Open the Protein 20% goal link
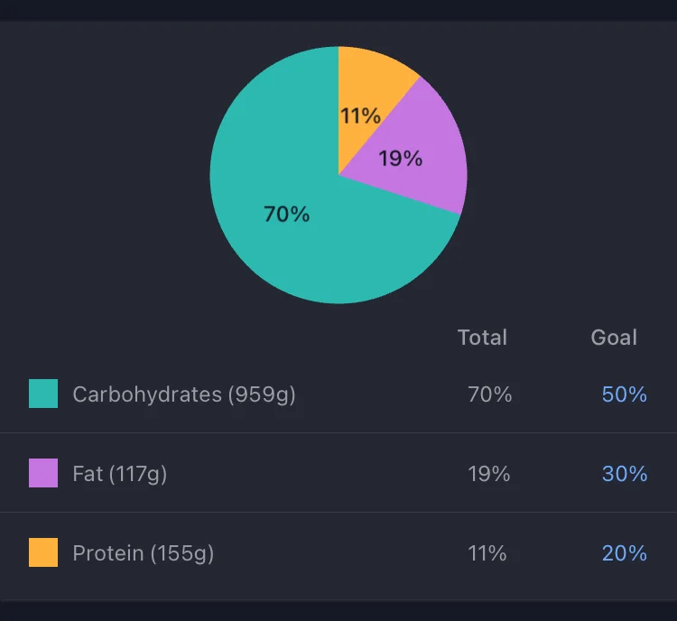 [x=625, y=553]
